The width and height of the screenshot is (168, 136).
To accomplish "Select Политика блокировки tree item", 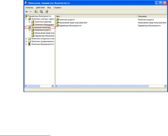I will 44,24.
